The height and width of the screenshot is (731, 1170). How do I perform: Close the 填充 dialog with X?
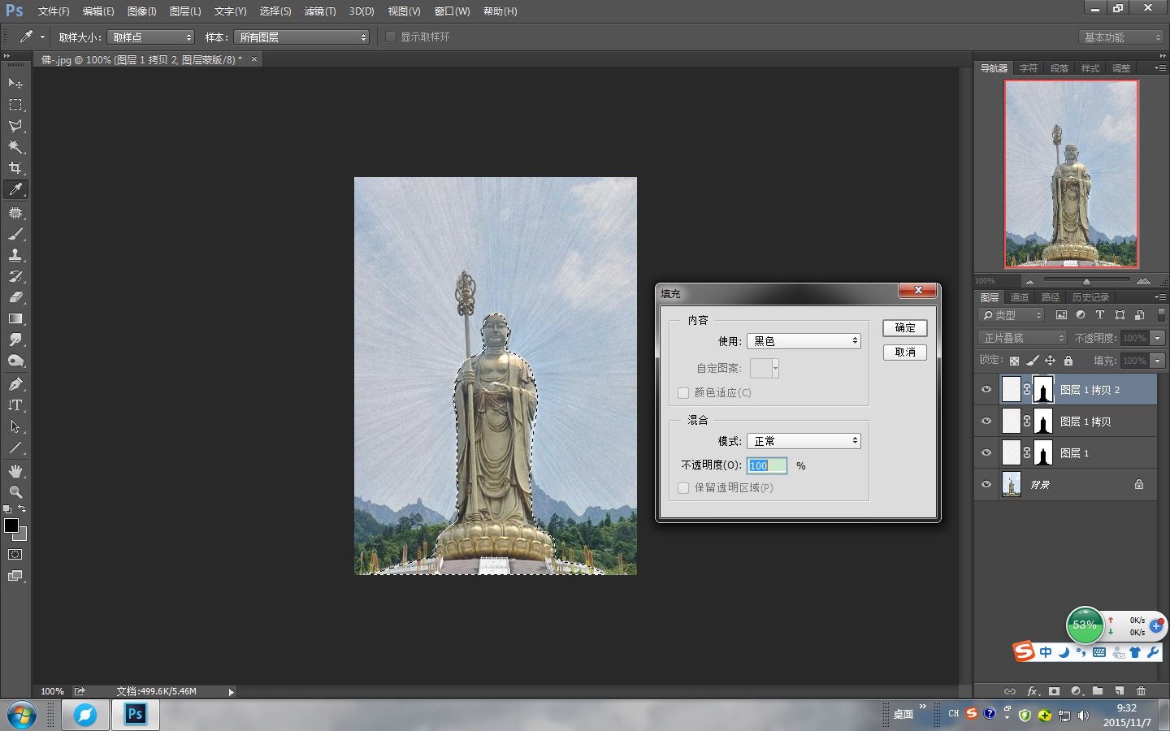(x=918, y=291)
